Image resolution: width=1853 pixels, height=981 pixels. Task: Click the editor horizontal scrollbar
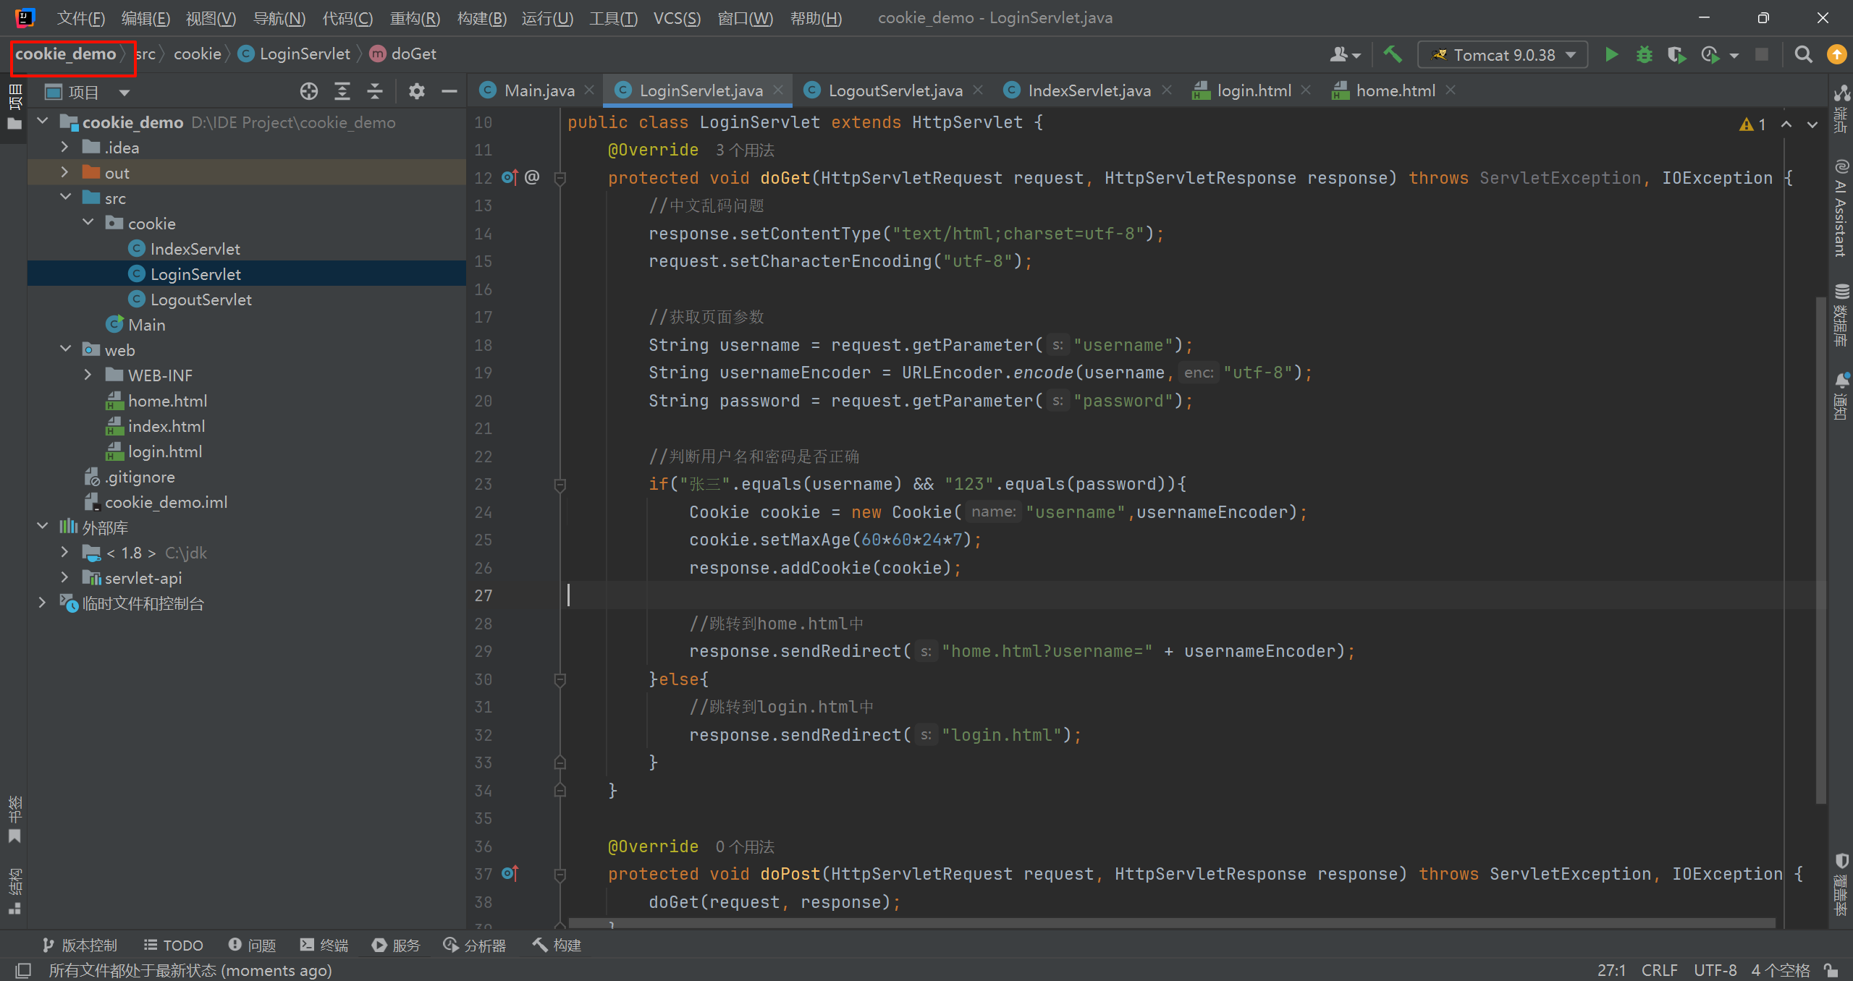(x=1172, y=923)
